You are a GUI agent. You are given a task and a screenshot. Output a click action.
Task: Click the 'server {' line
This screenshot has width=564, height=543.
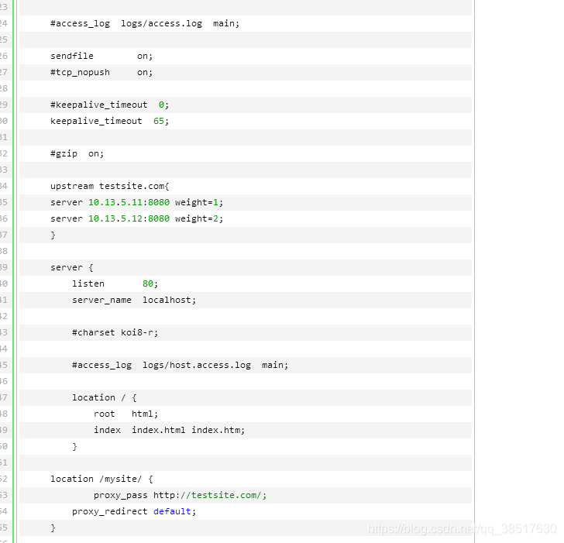pyautogui.click(x=71, y=267)
